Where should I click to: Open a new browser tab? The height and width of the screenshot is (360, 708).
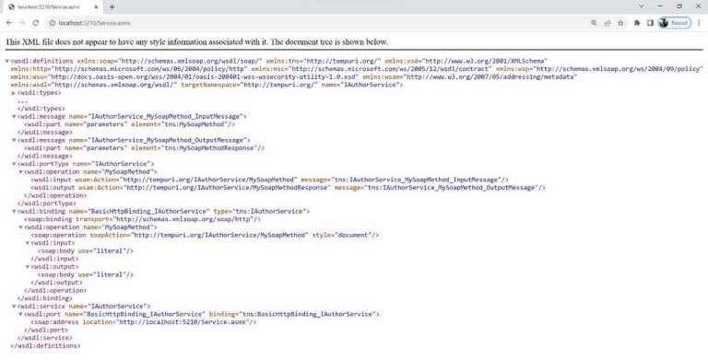click(112, 6)
